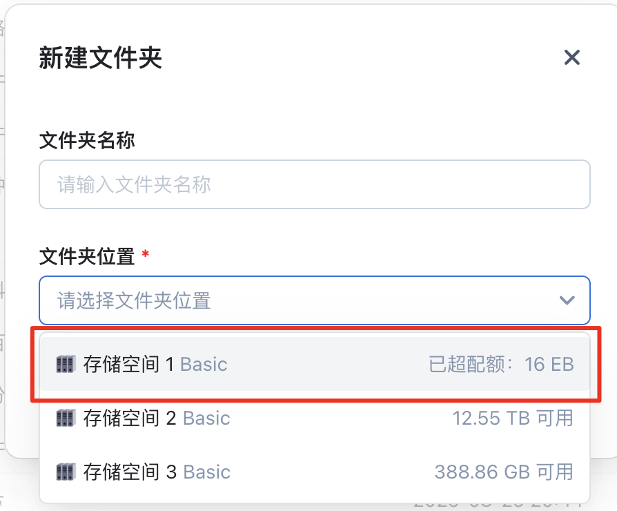Image resolution: width=617 pixels, height=511 pixels.
Task: Close the 新建文件夹 dialog
Action: 571,57
